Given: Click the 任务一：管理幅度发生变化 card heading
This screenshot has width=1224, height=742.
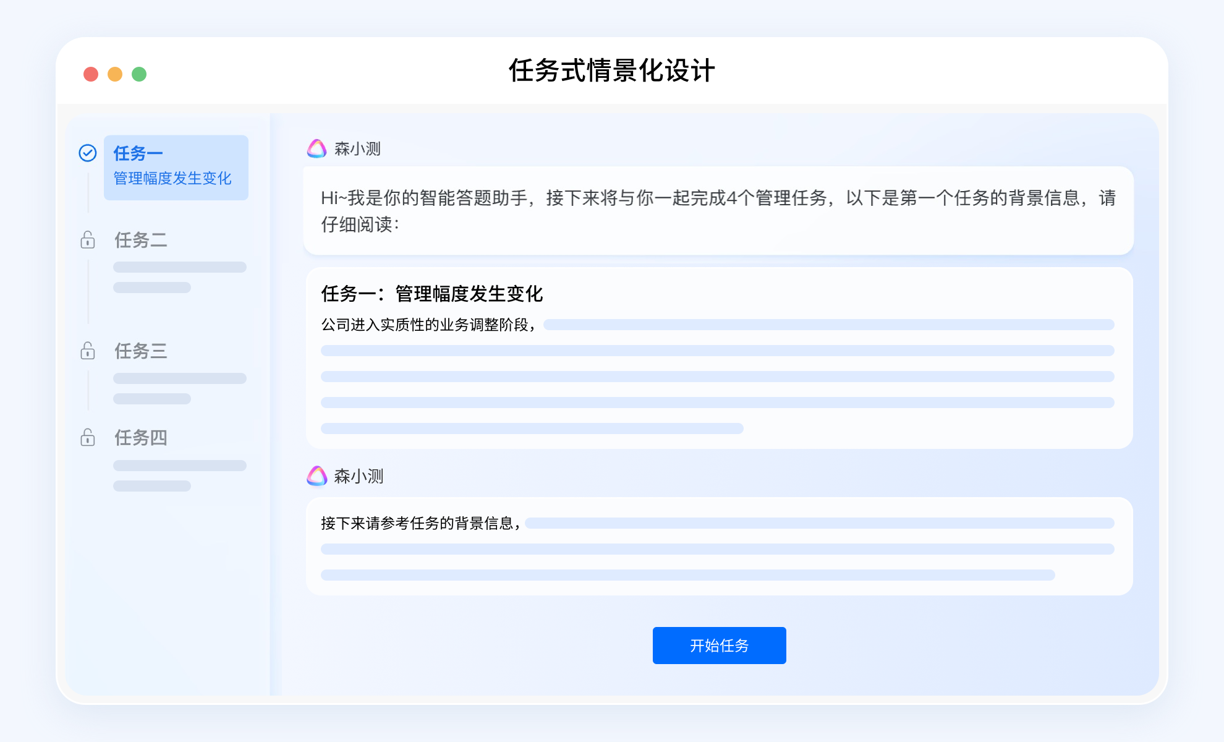Looking at the screenshot, I should coord(431,294).
